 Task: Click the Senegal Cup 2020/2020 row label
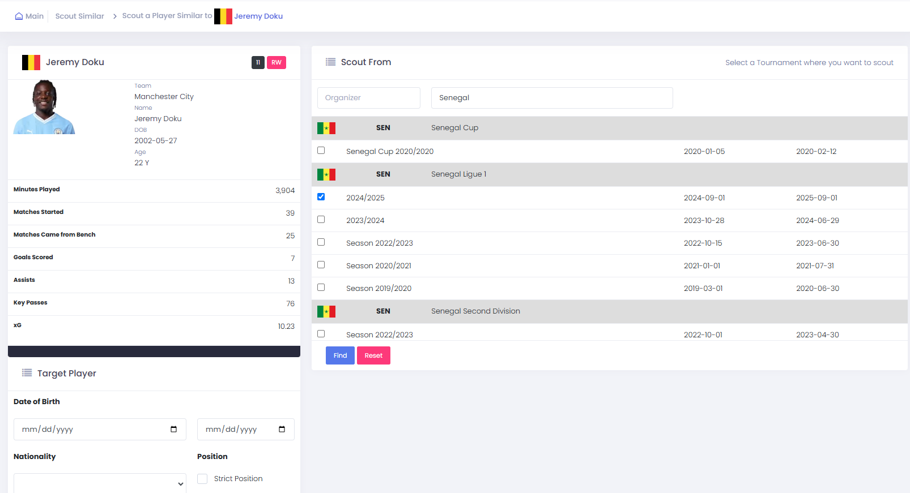[390, 152]
